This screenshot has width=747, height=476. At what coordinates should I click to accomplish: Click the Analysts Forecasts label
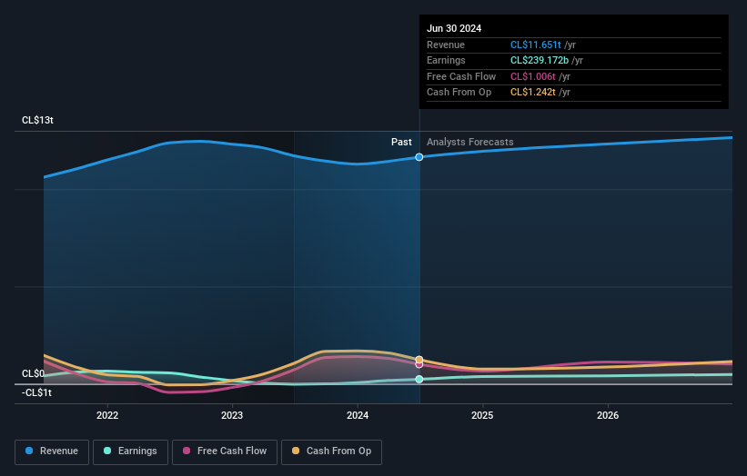[470, 142]
